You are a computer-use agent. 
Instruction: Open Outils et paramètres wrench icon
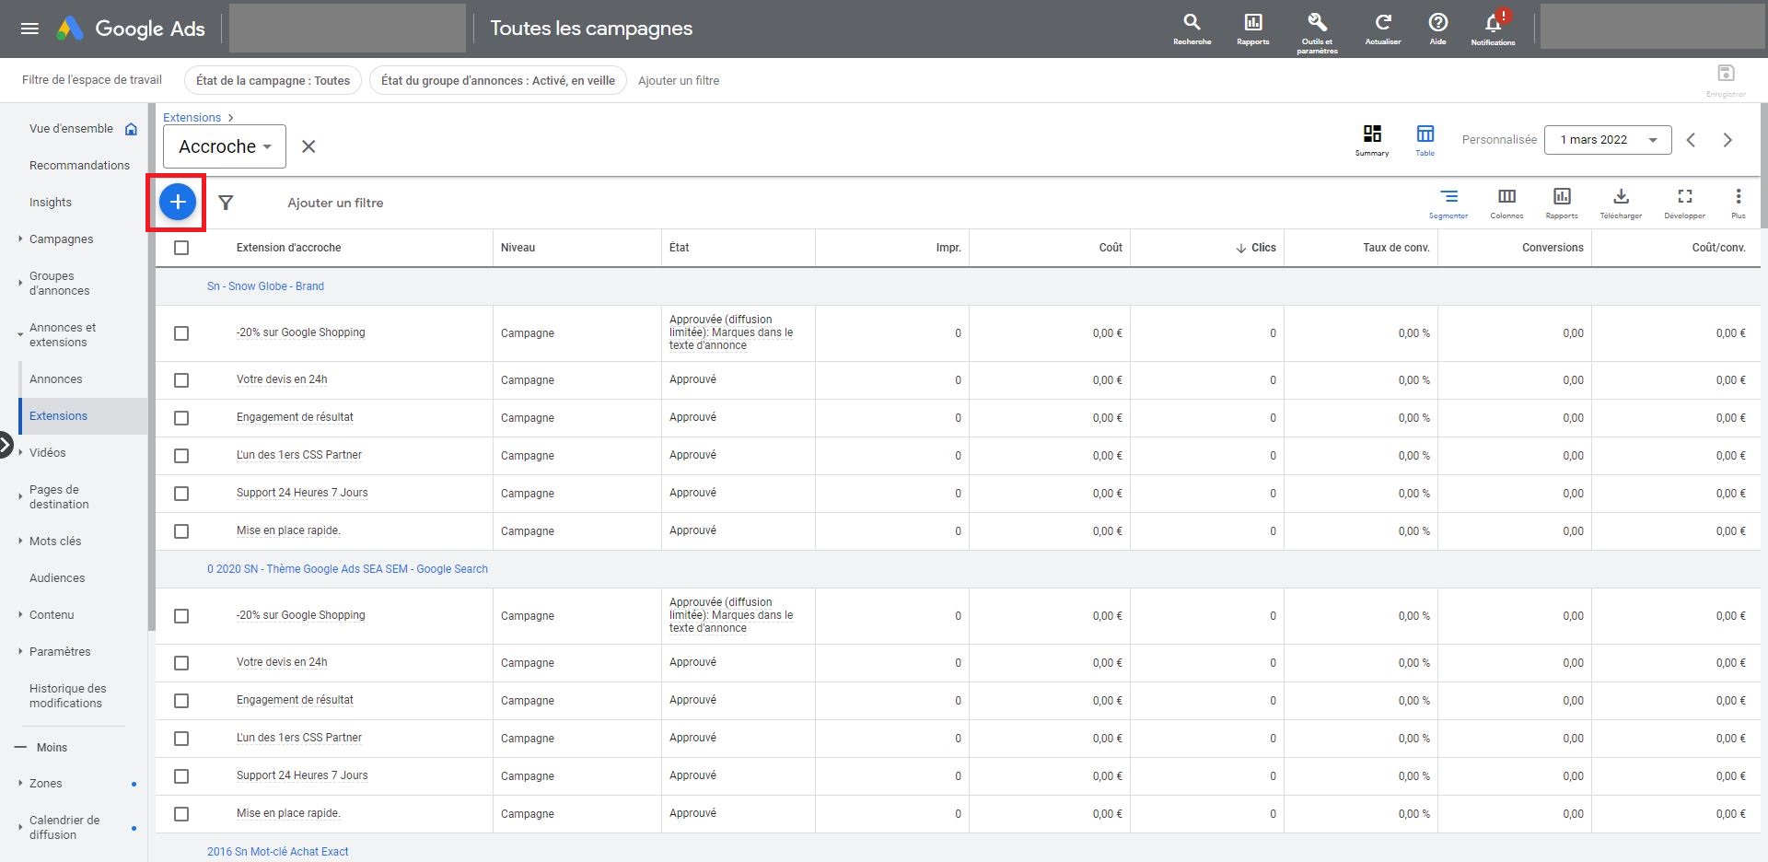coord(1317,23)
